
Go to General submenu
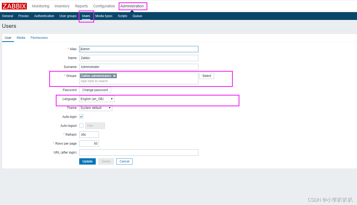pyautogui.click(x=8, y=16)
